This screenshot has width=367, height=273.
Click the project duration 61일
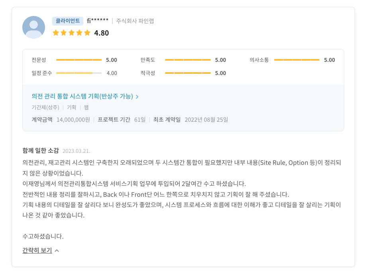pyautogui.click(x=140, y=120)
